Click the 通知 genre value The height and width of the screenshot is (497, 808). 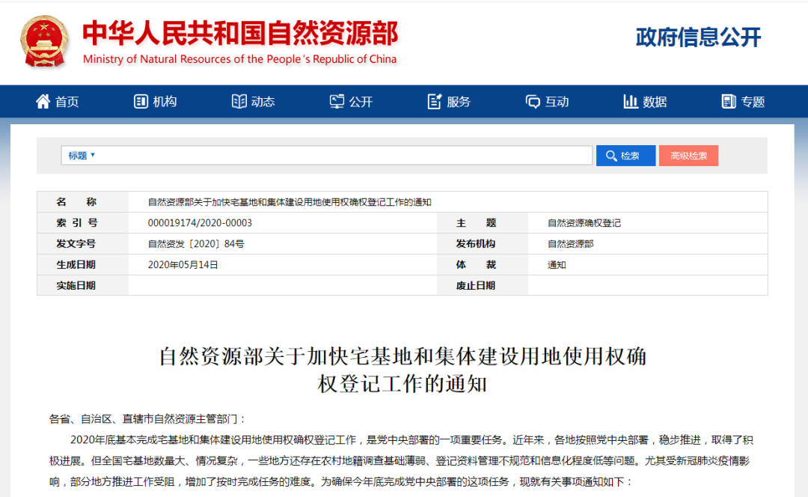pos(557,264)
